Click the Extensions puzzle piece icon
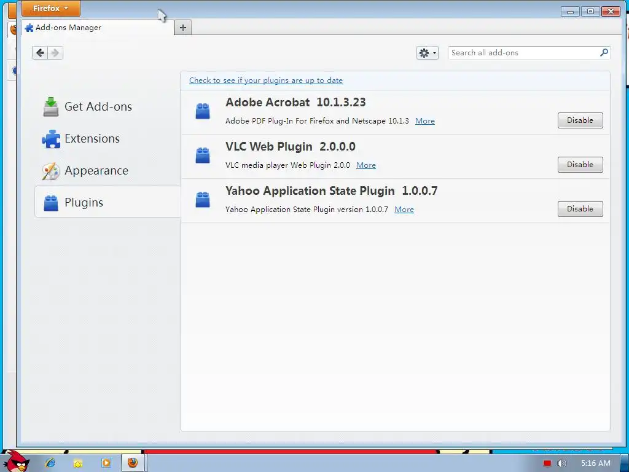 tap(50, 139)
